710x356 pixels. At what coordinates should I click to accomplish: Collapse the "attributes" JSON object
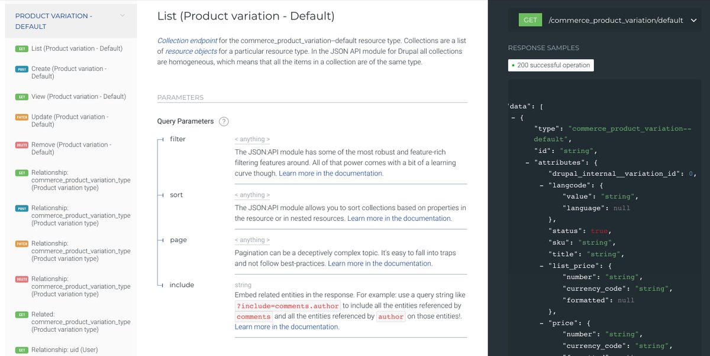[527, 162]
